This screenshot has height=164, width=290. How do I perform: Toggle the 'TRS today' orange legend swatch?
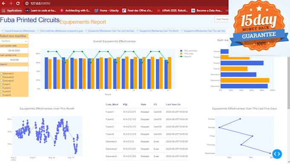[x=181, y=53]
